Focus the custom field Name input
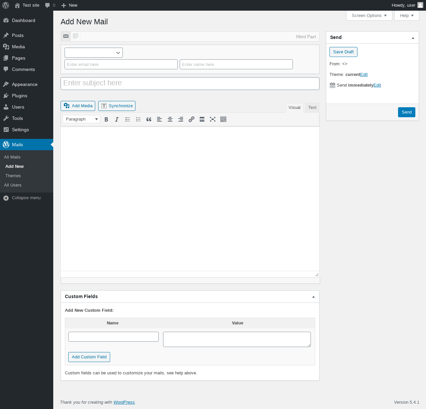 [113, 337]
